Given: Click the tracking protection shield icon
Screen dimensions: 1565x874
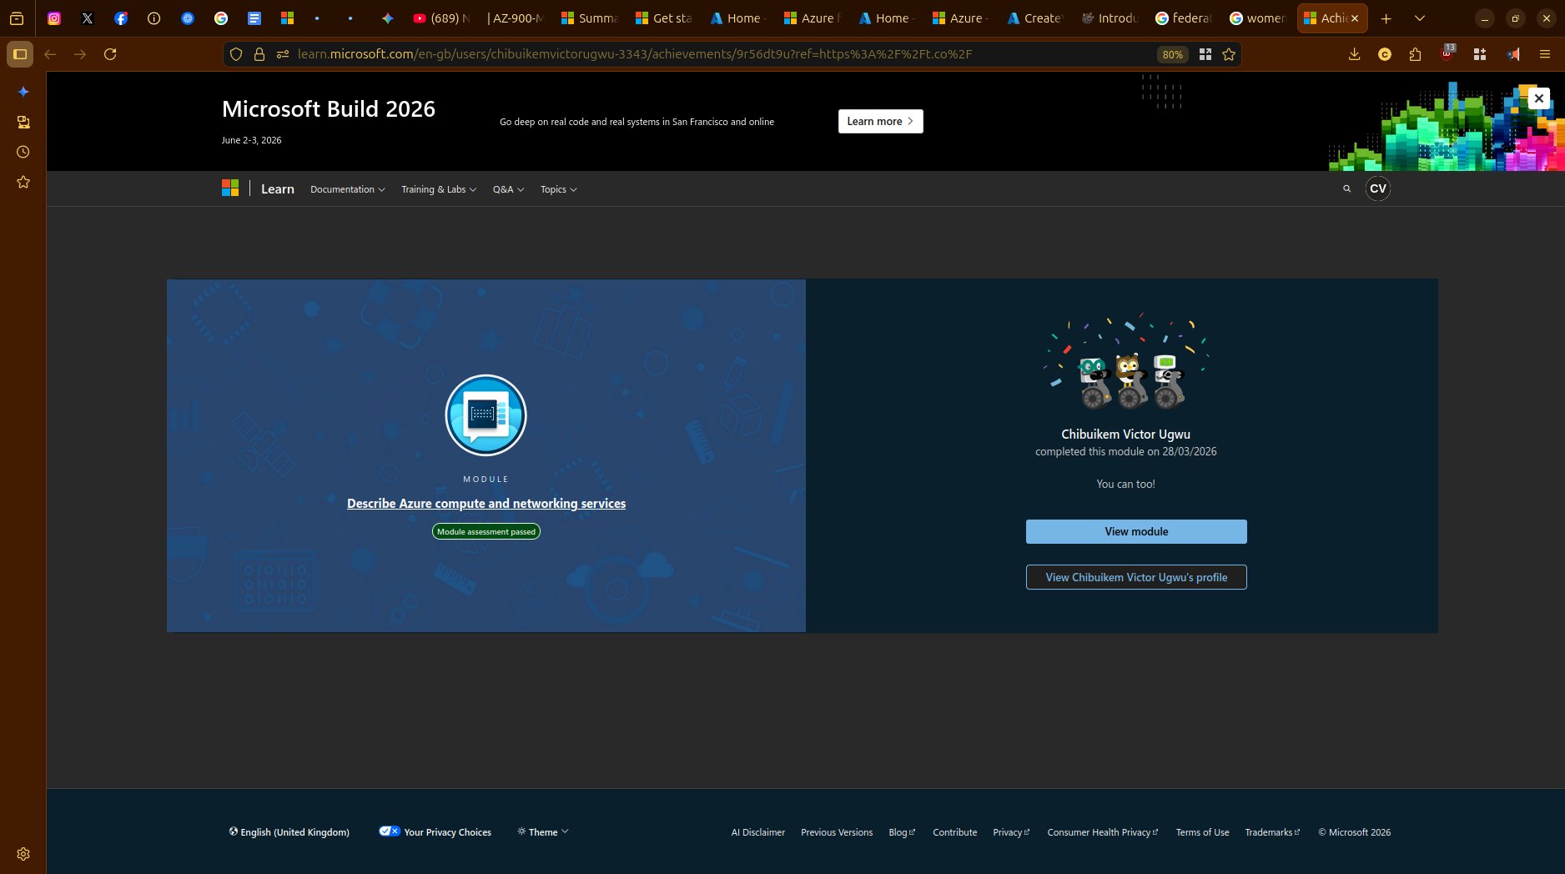Looking at the screenshot, I should coord(236,54).
